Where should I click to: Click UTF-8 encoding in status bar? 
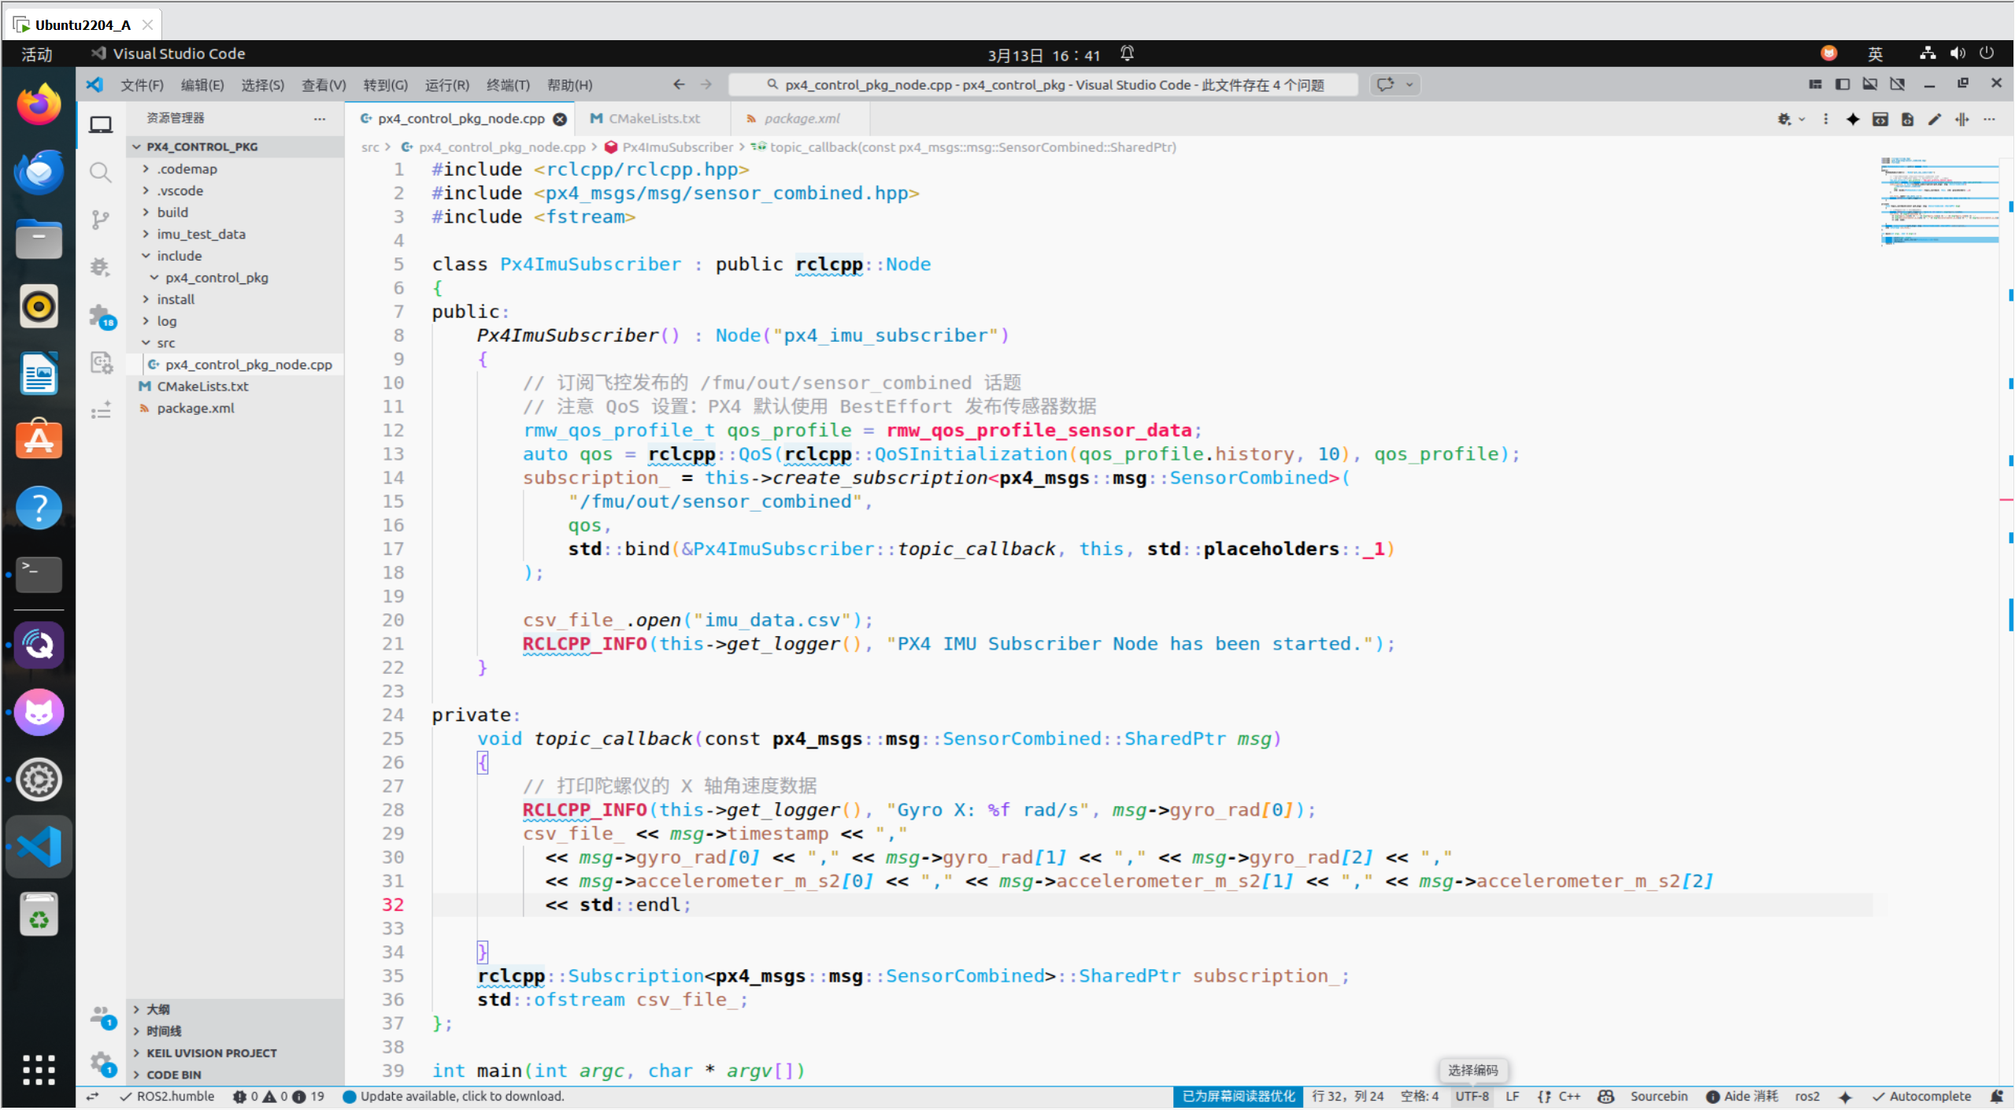click(x=1471, y=1096)
